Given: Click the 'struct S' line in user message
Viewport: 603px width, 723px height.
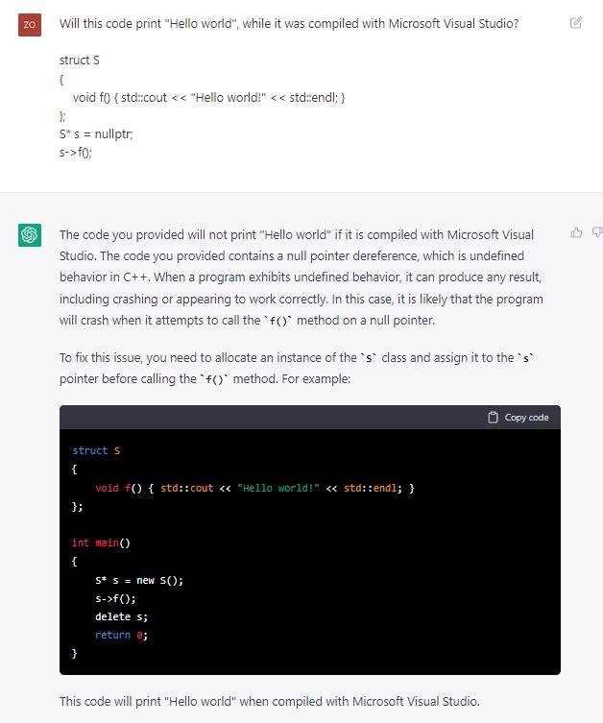Looking at the screenshot, I should click(x=80, y=60).
